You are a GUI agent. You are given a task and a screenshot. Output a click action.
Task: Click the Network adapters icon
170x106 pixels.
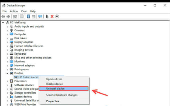(x=11, y=66)
